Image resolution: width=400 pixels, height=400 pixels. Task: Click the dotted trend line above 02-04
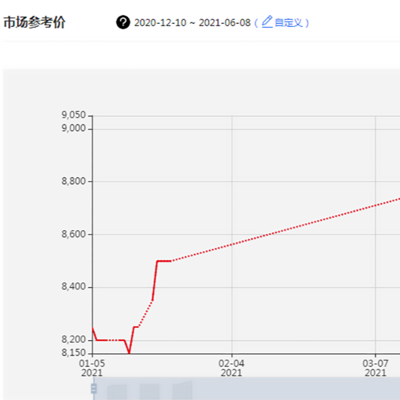point(232,244)
